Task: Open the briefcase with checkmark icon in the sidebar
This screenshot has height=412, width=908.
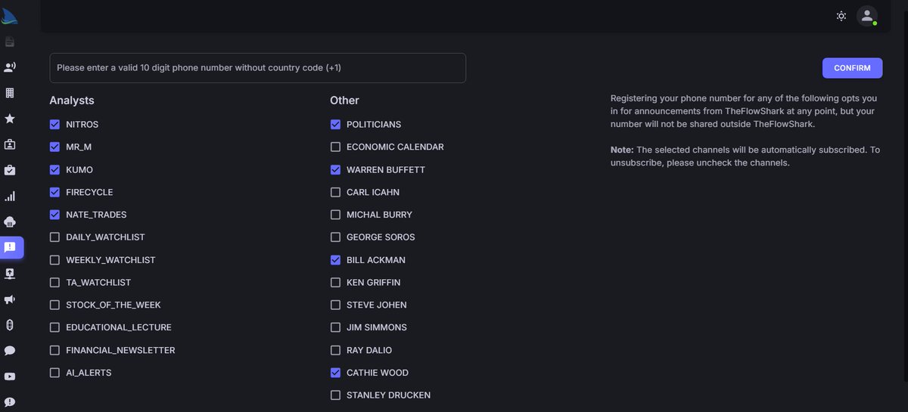Action: [x=10, y=170]
